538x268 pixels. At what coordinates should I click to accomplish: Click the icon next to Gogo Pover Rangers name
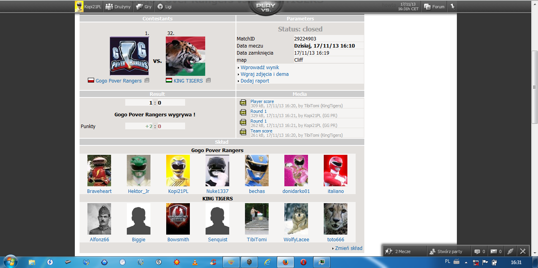click(x=147, y=81)
